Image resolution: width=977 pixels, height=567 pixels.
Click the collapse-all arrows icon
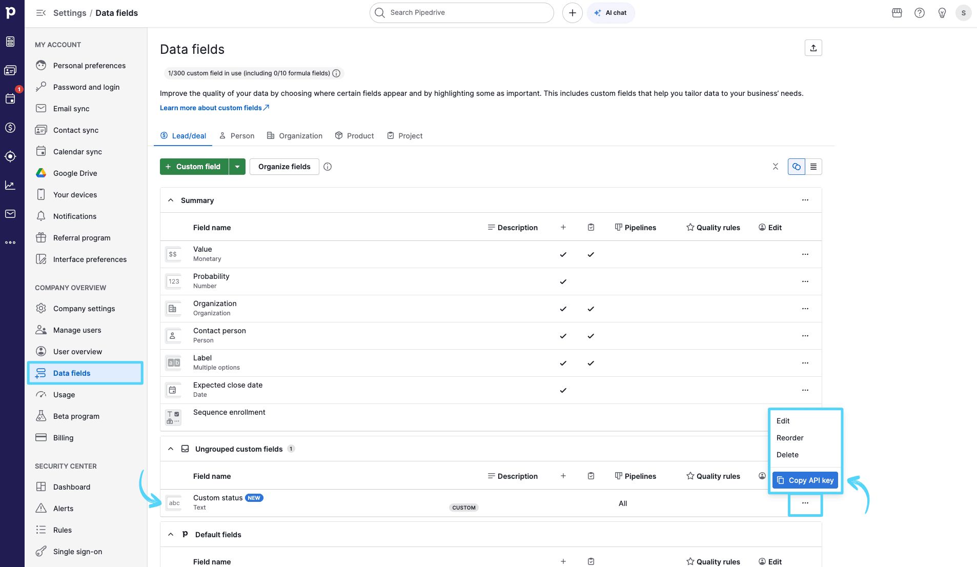(776, 167)
